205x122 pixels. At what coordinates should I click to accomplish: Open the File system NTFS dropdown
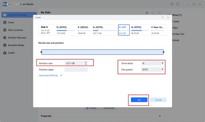[152, 70]
